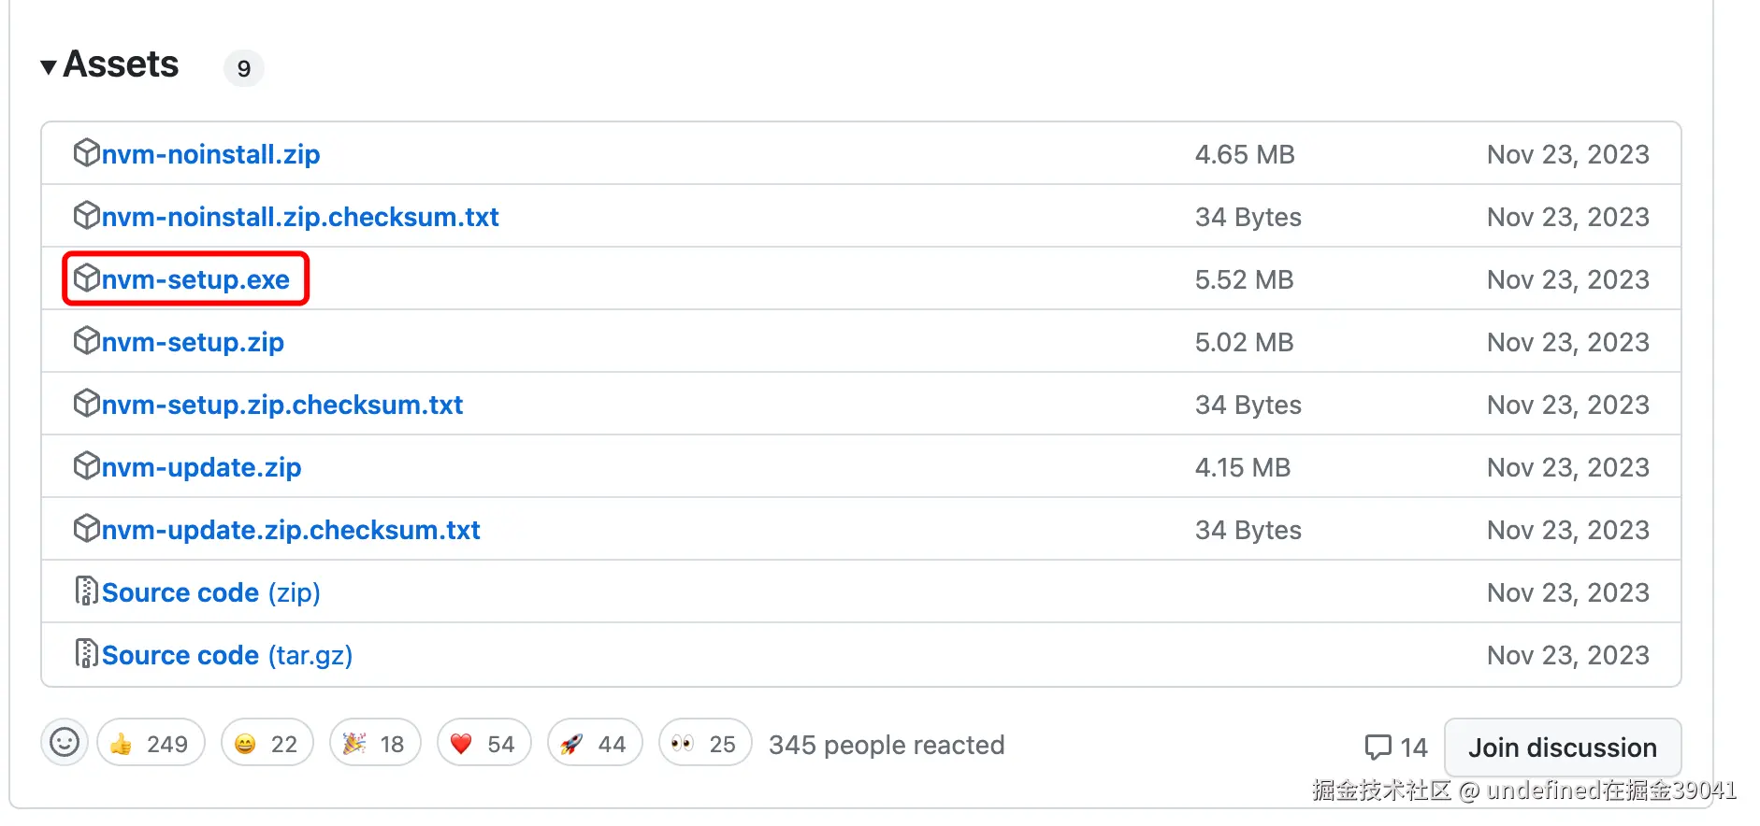Click the comment bubble icon showing 14
This screenshot has height=826, width=1760.
(x=1378, y=747)
